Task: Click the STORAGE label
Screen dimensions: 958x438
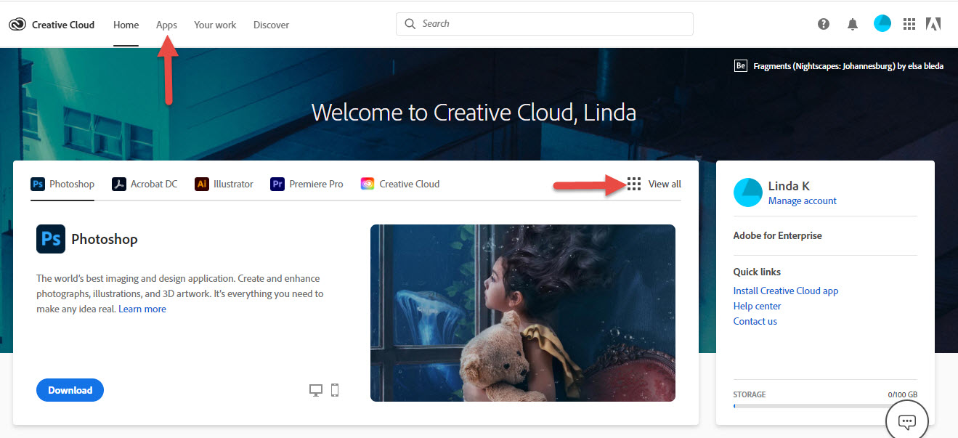Action: coord(750,394)
